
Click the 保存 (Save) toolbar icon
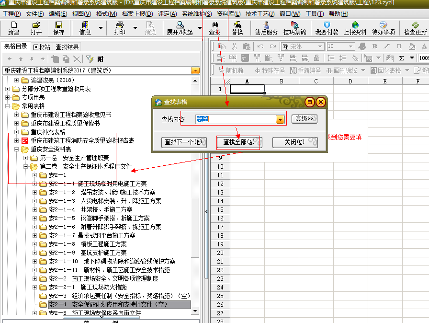[x=58, y=28]
